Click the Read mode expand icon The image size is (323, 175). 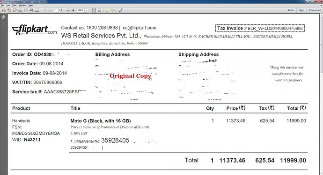coord(121,10)
